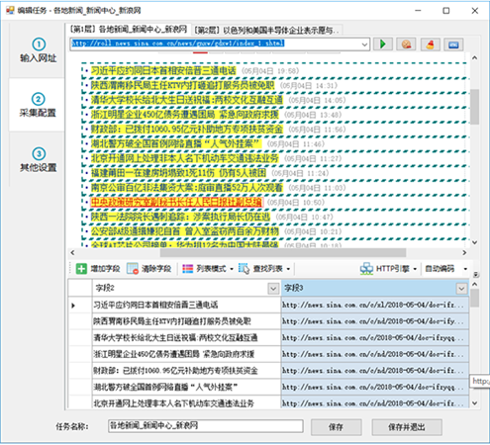The width and height of the screenshot is (490, 445).
Task: Select URL cell in 财政部 row
Action: (375, 371)
